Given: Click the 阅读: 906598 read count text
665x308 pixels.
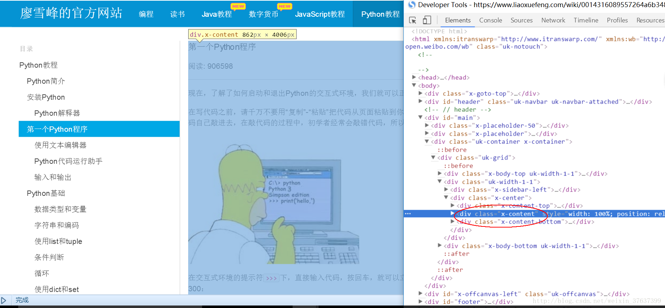Looking at the screenshot, I should tap(211, 66).
